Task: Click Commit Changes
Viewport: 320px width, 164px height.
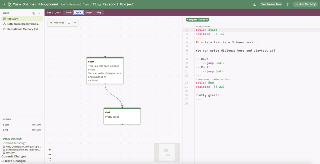Action: pyautogui.click(x=14, y=156)
